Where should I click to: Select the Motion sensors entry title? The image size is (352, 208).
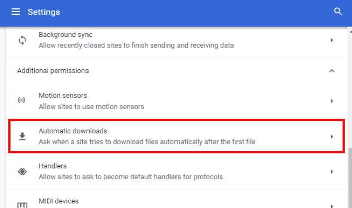(x=63, y=95)
